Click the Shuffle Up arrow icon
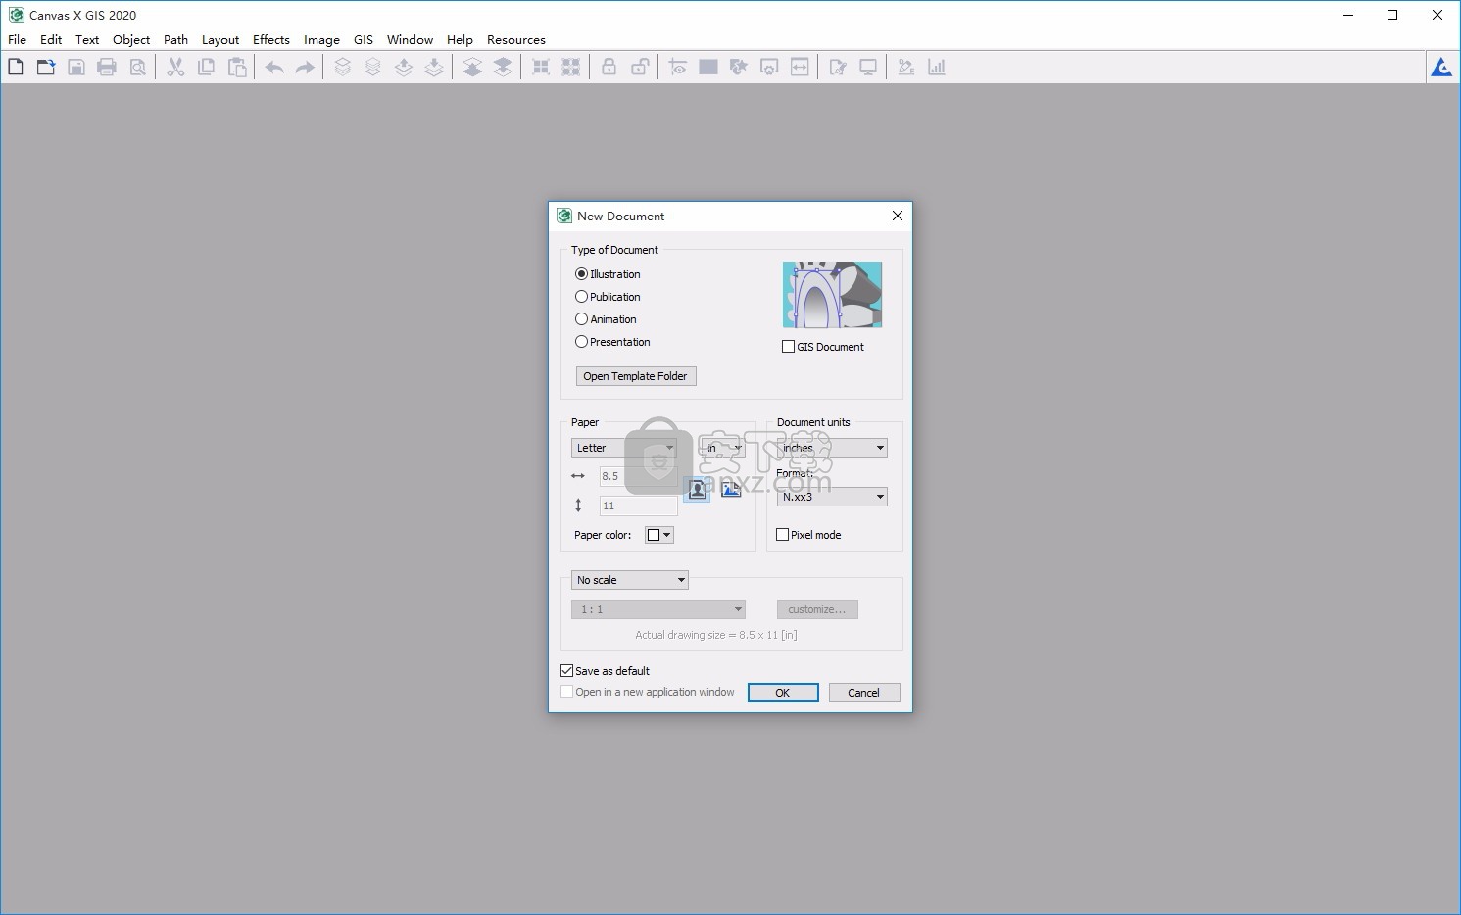The image size is (1461, 915). (x=404, y=67)
